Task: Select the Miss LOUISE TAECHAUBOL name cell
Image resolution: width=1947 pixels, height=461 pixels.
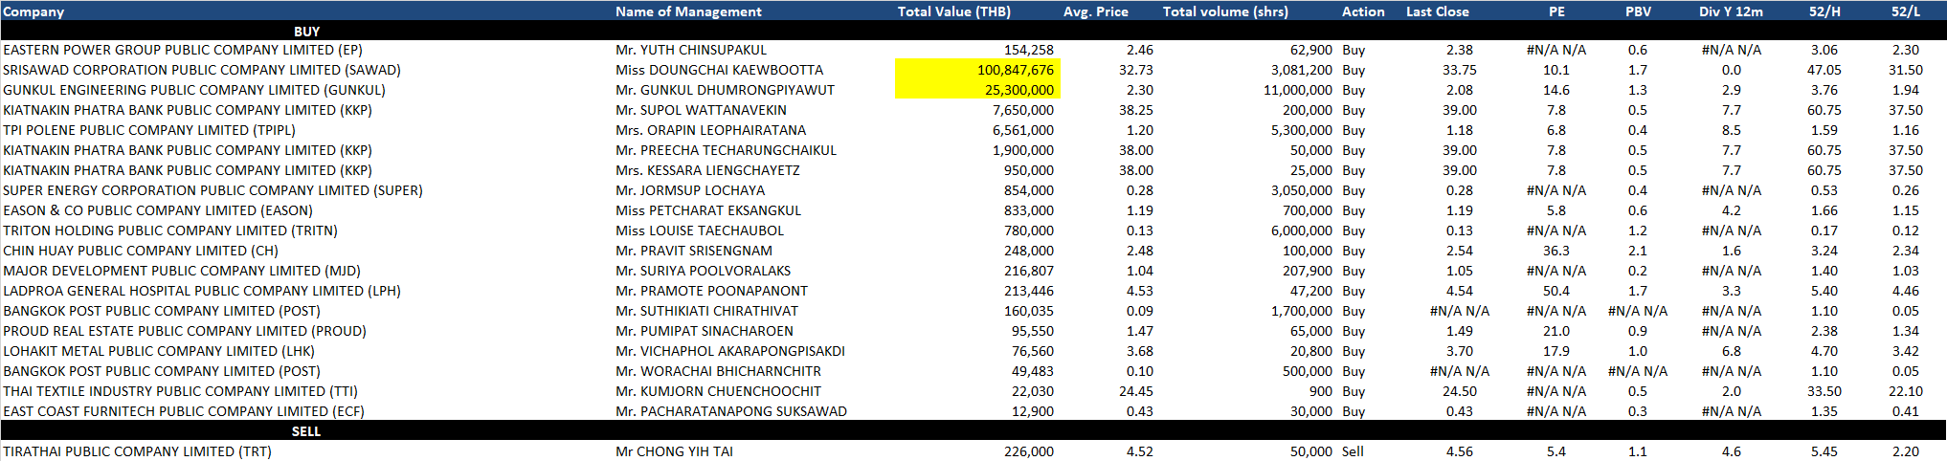Action: (699, 230)
